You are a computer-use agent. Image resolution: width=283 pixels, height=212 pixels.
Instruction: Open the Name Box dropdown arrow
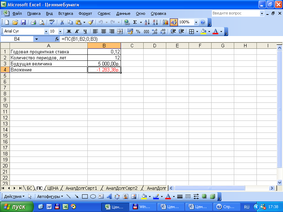[x=36, y=39]
